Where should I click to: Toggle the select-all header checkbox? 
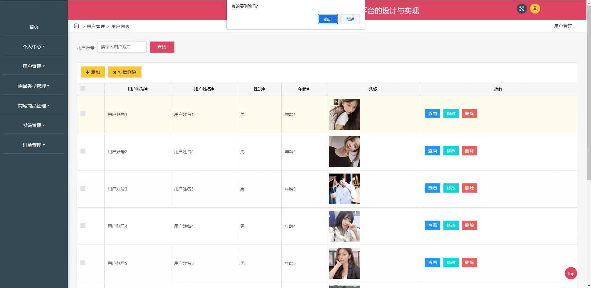click(x=83, y=89)
